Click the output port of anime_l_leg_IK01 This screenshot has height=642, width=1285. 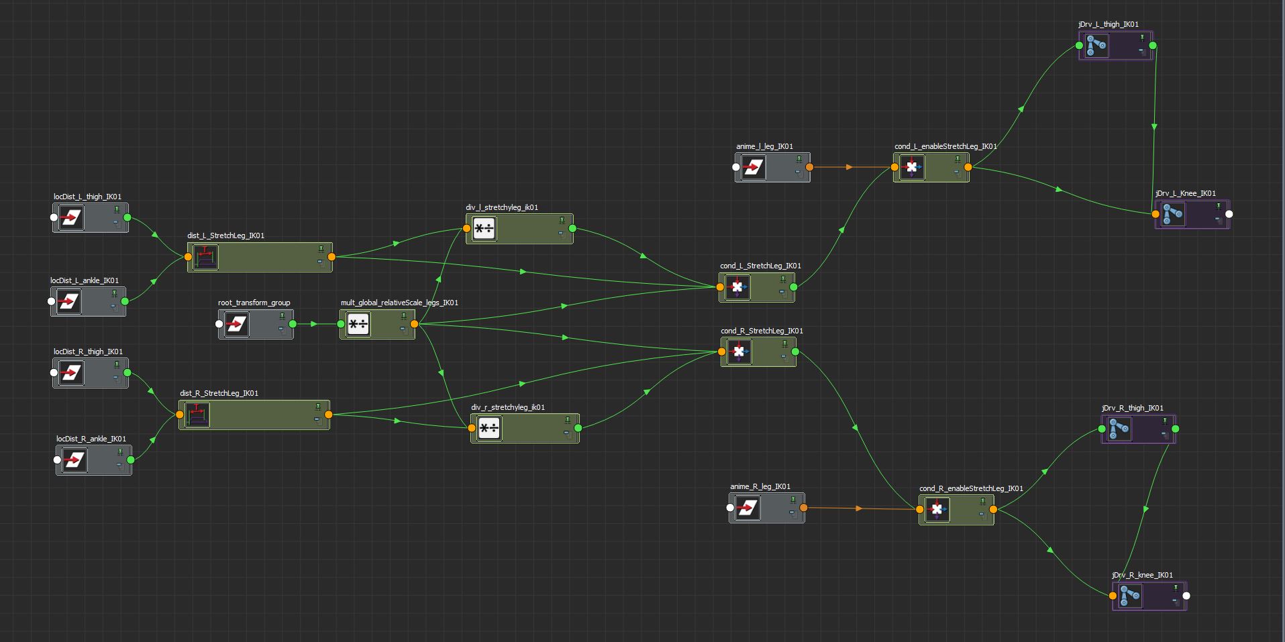point(809,167)
